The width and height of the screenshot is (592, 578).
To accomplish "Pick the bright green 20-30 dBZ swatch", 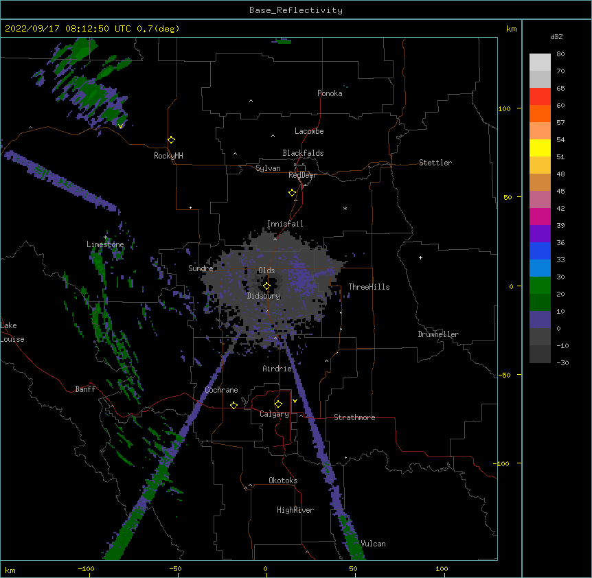I will [x=540, y=286].
